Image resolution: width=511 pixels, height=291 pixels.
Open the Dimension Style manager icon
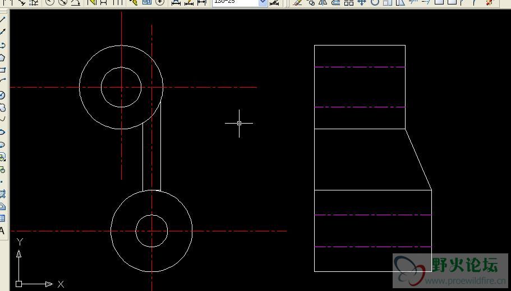pos(275,3)
